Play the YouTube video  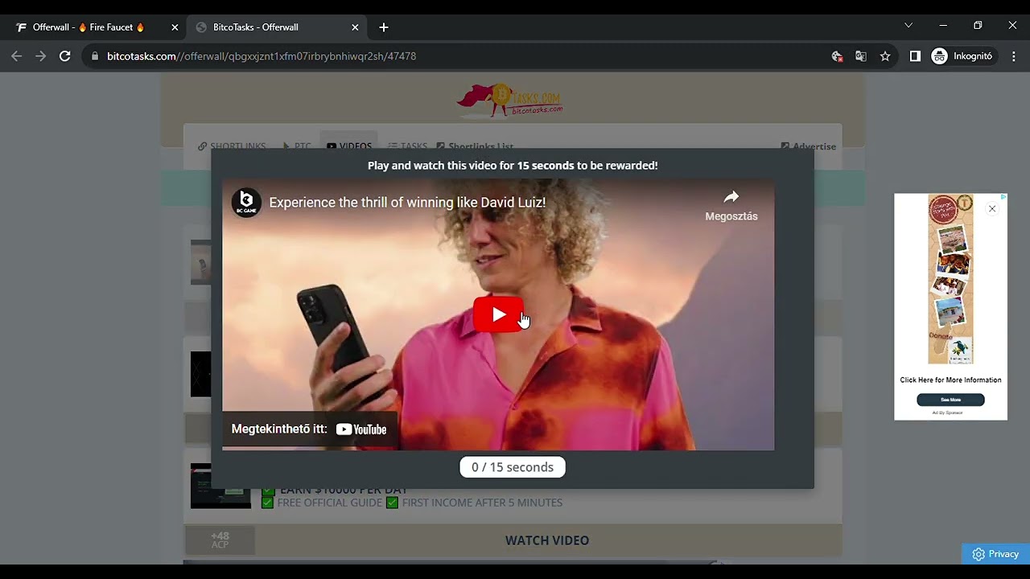tap(498, 314)
